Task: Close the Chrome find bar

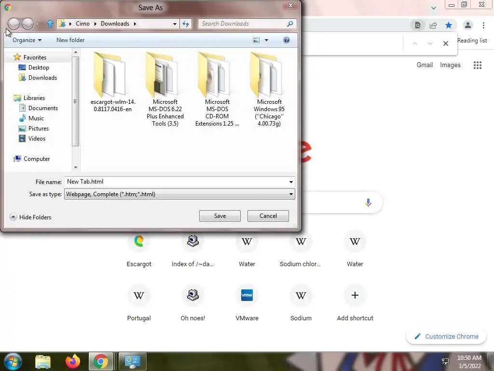Action: (x=445, y=43)
